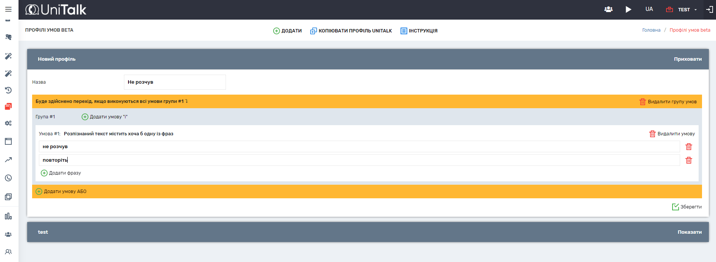Collapse the new profile with Приховати

(x=688, y=59)
